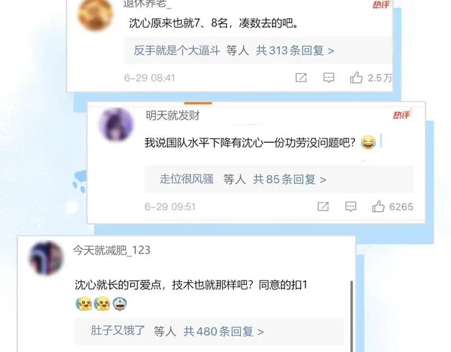Click avatar of 明天就发财

coord(117,124)
